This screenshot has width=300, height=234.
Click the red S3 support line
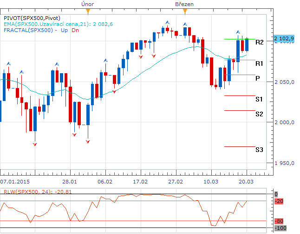click(240, 146)
